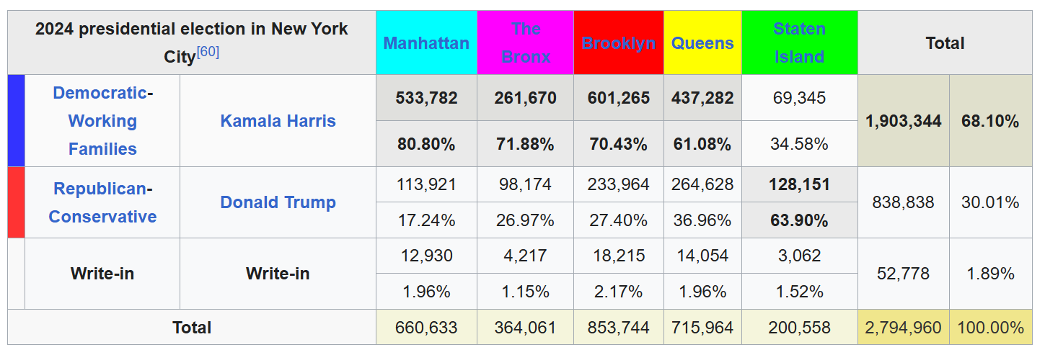Click the Democratic party link

100,93
